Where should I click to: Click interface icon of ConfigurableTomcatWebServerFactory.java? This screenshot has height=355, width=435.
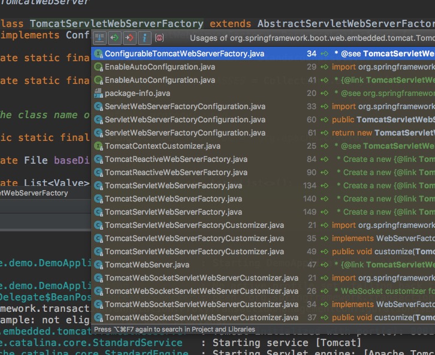coord(98,53)
